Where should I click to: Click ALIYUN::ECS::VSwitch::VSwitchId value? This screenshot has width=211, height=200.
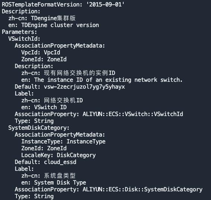pyautogui.click(x=133, y=114)
